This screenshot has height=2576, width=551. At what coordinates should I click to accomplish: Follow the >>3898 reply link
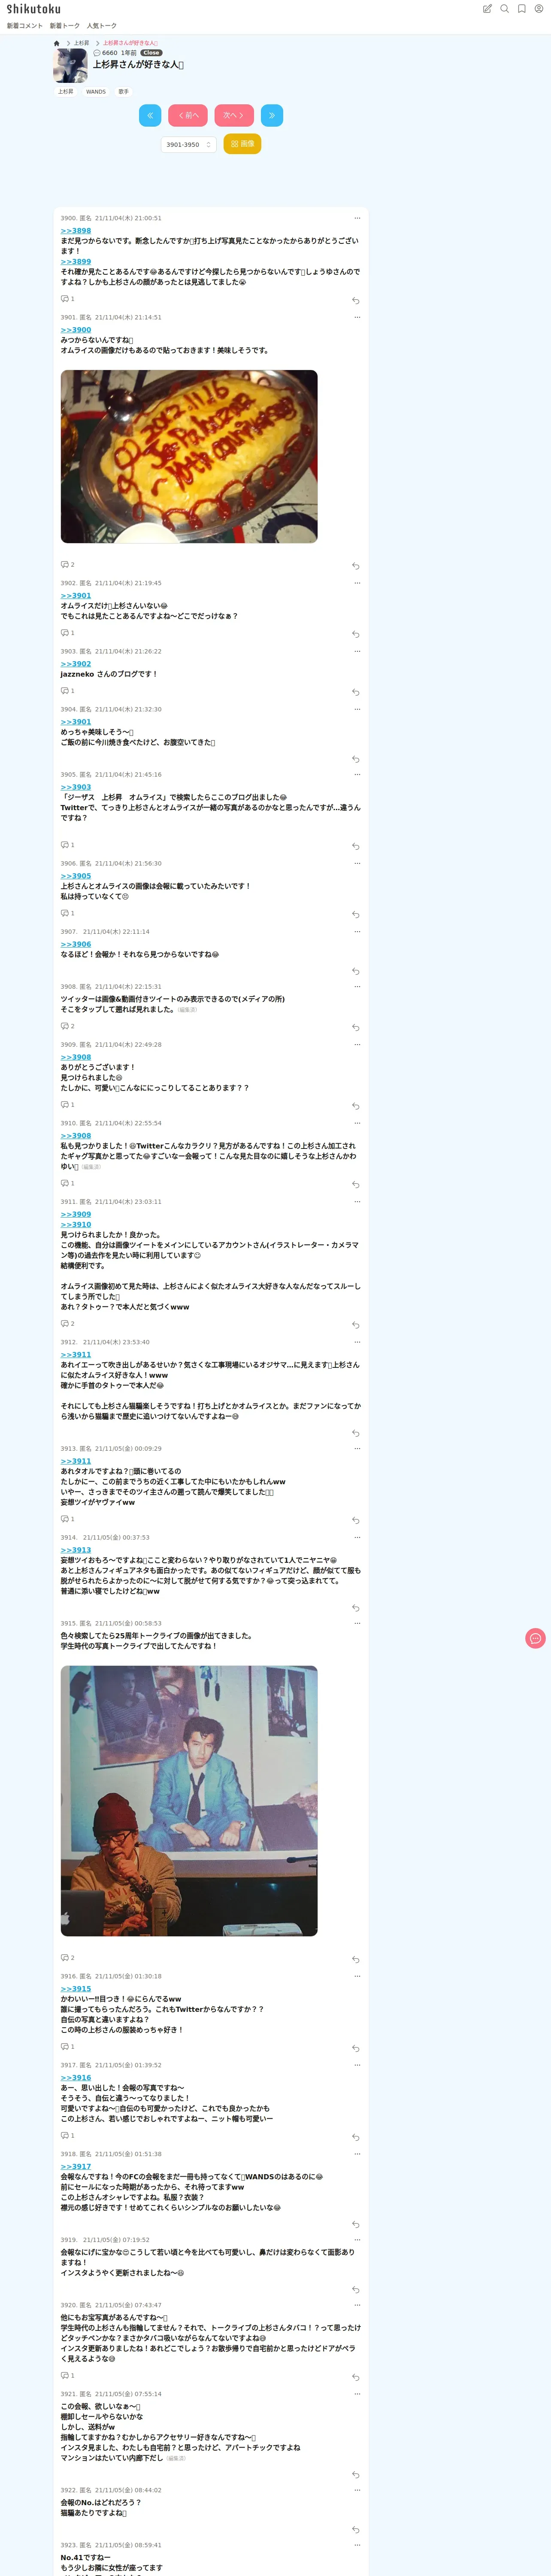click(76, 231)
